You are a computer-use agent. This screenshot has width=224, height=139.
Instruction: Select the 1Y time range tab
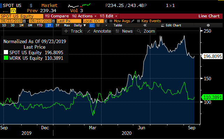click(49, 25)
